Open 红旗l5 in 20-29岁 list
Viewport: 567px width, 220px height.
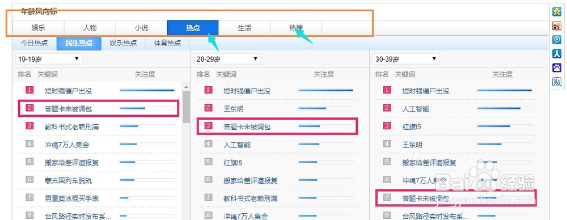[x=233, y=163]
